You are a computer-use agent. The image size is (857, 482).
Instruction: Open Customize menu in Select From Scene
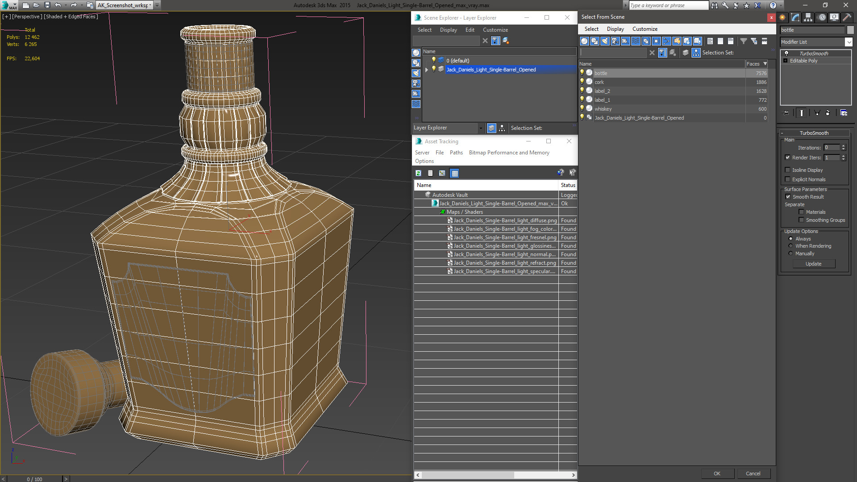tap(645, 29)
